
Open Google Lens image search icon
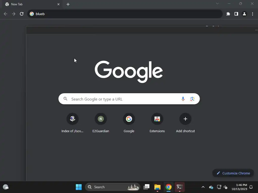point(192,99)
